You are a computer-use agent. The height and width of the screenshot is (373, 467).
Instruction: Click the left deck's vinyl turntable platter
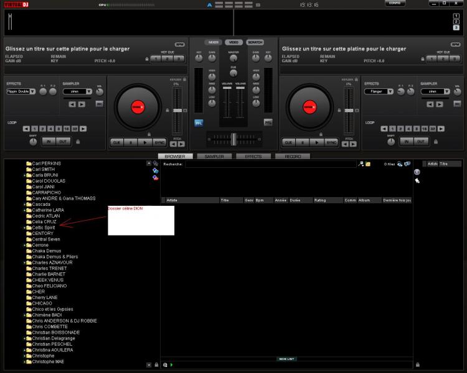136,107
